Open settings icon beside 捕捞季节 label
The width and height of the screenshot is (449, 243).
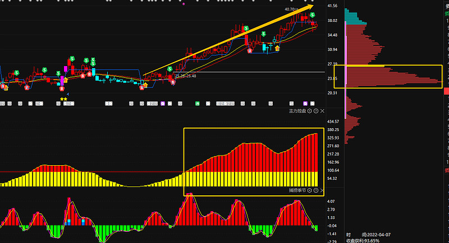[309, 191]
